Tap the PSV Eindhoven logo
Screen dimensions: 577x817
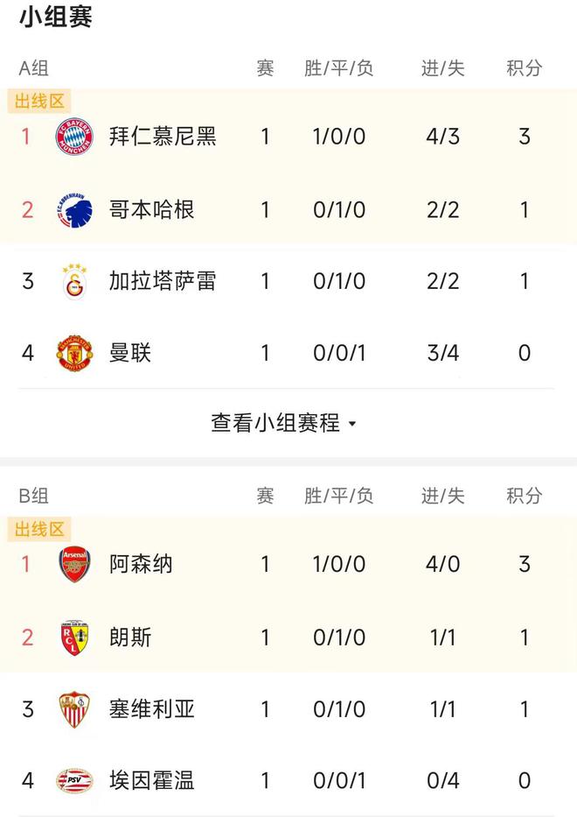74,780
